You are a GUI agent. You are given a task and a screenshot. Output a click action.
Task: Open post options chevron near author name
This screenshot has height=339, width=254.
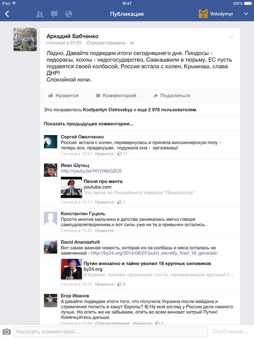(x=231, y=37)
